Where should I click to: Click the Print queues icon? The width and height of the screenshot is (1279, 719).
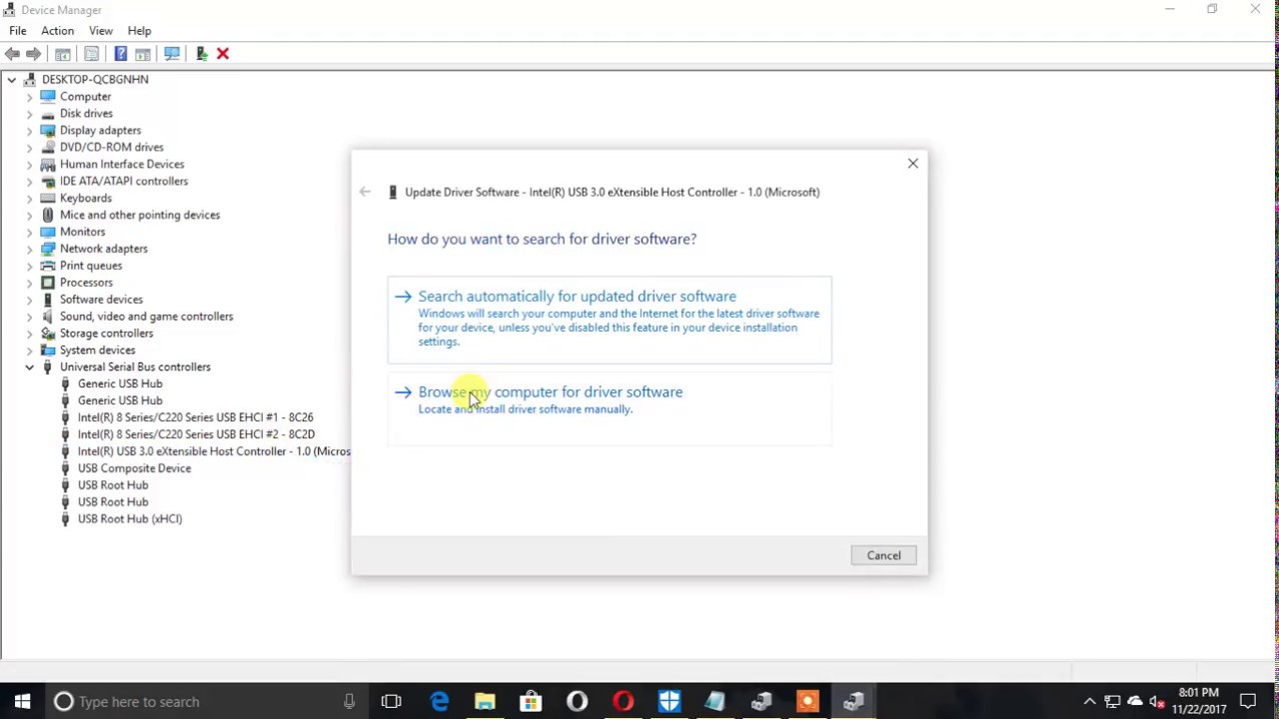click(48, 266)
